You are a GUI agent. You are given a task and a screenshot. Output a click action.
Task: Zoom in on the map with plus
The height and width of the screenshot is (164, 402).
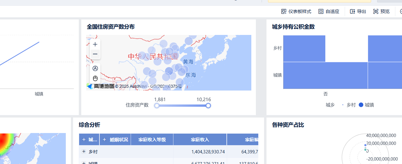[95, 44]
